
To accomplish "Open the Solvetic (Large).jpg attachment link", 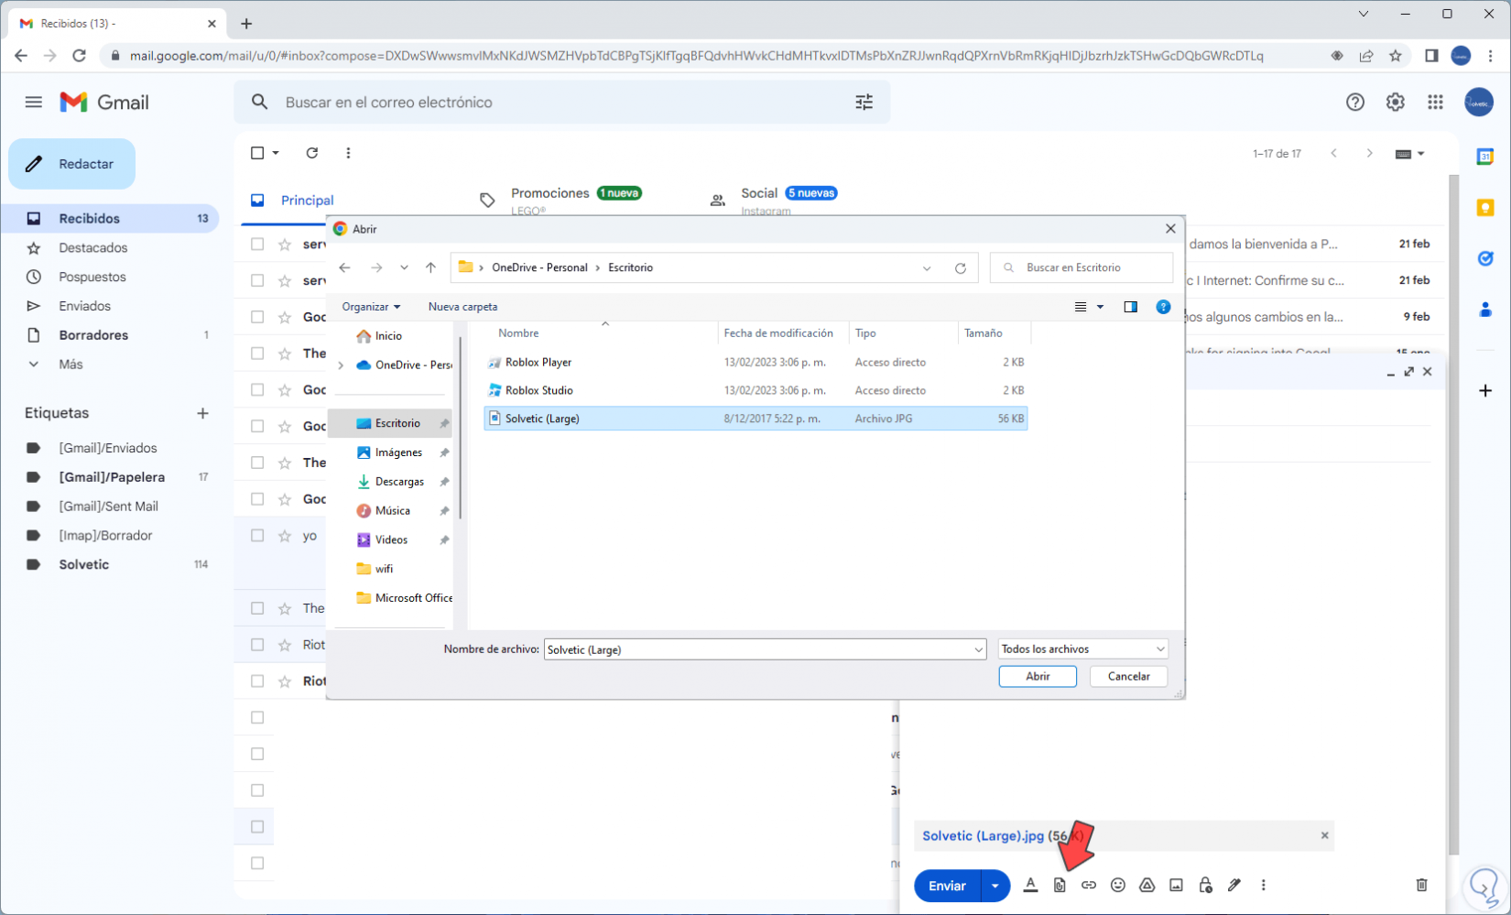I will point(983,835).
